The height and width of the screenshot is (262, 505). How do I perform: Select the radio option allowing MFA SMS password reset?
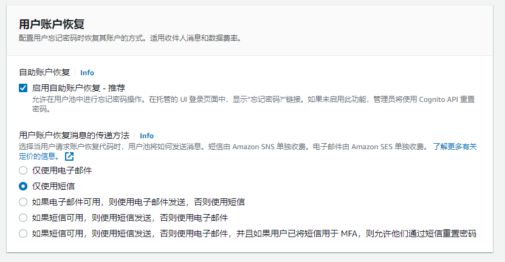click(x=23, y=233)
